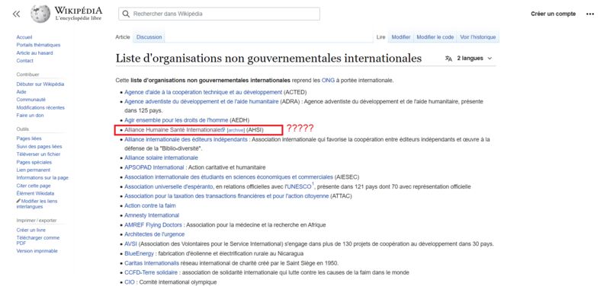Click Télécharger comme PDF in sidebar

pos(37,240)
